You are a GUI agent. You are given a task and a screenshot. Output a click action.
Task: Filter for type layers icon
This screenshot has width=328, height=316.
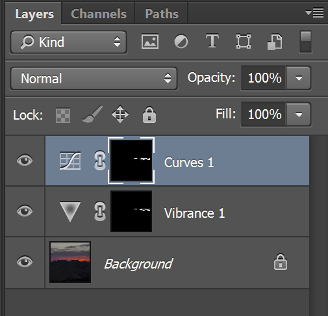pyautogui.click(x=212, y=41)
